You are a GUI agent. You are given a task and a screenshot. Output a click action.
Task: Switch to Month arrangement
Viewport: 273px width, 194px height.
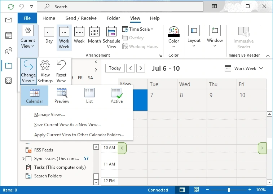94,36
